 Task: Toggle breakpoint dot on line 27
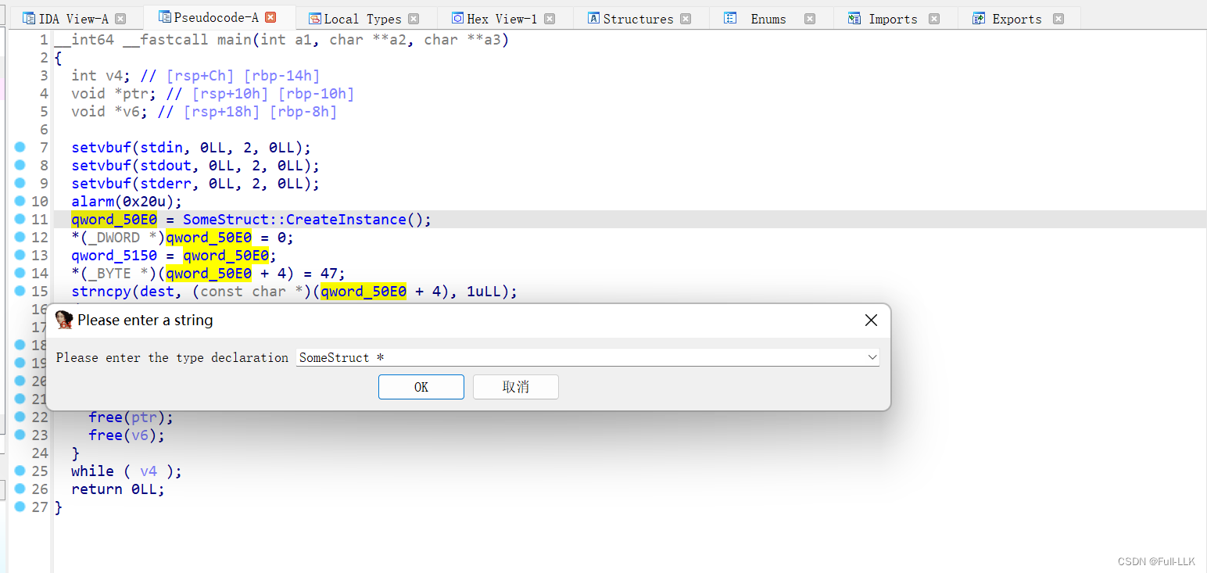point(20,507)
